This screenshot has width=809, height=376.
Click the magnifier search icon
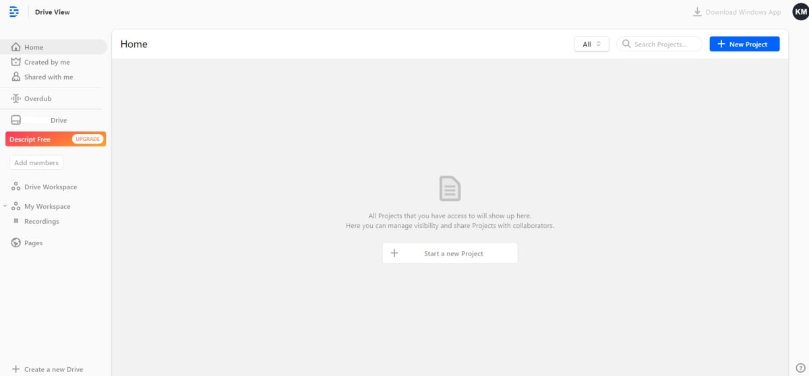(x=626, y=44)
